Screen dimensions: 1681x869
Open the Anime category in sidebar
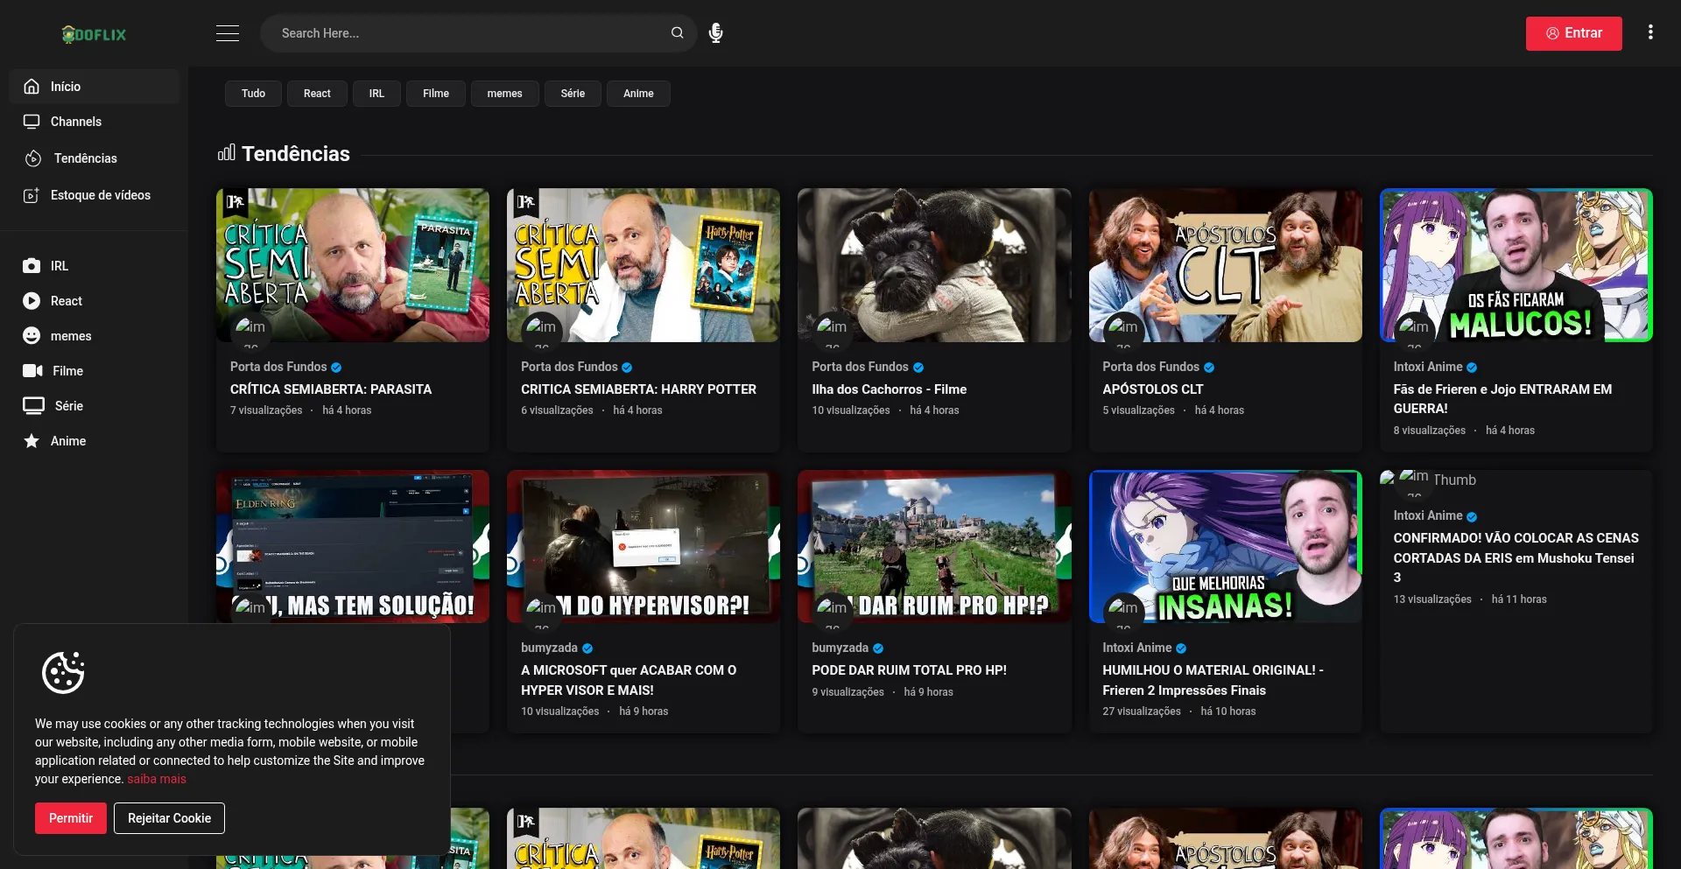pyautogui.click(x=94, y=441)
